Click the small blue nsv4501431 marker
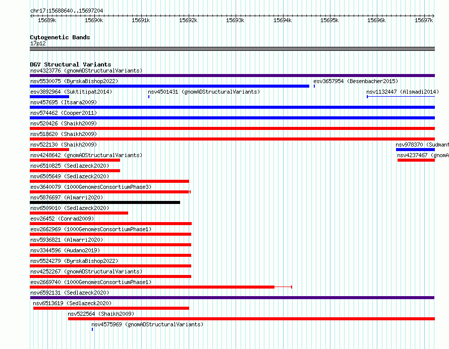449x349 pixels. [149, 97]
